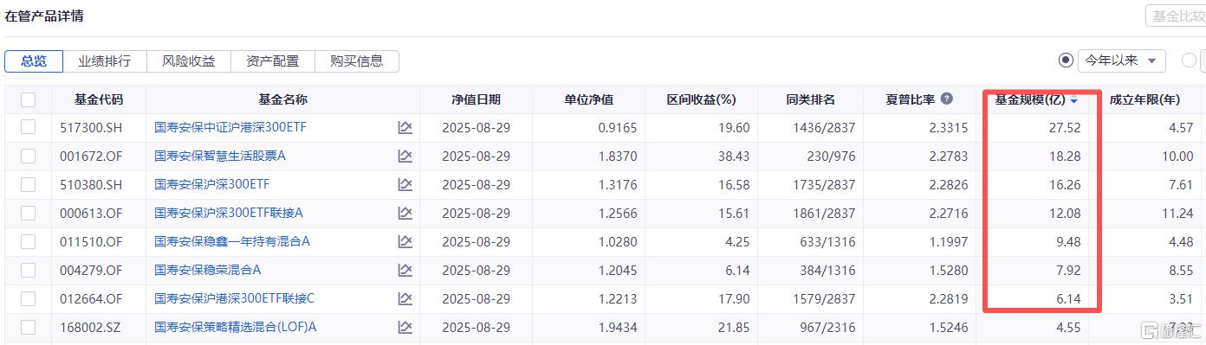Click the 基金代码 column header

point(99,99)
